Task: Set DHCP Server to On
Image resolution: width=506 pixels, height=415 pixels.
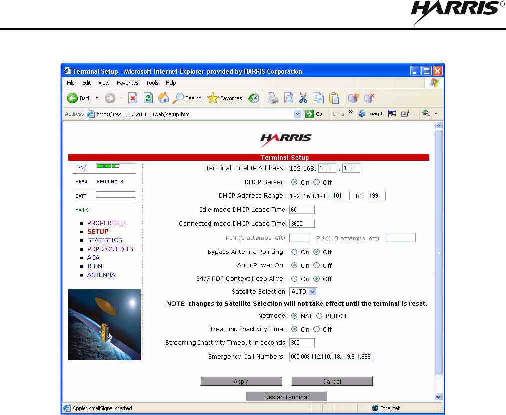Action: click(x=294, y=182)
